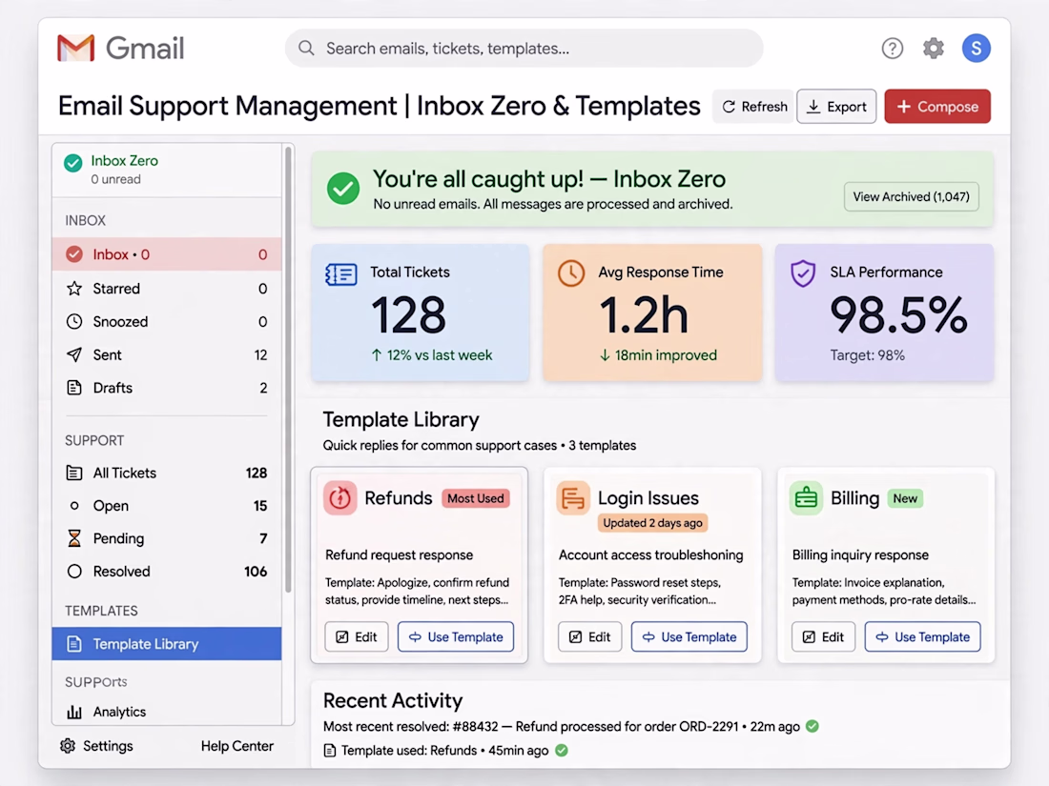Open the help question mark icon
1049x786 pixels.
tap(892, 49)
